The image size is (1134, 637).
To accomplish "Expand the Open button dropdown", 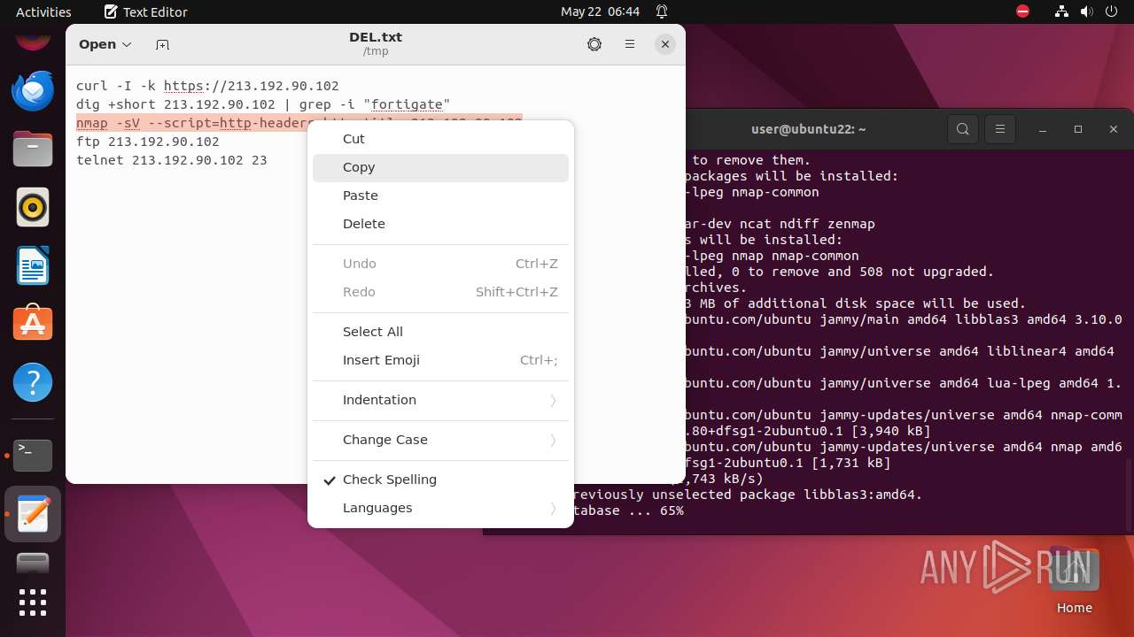I will 105,44.
